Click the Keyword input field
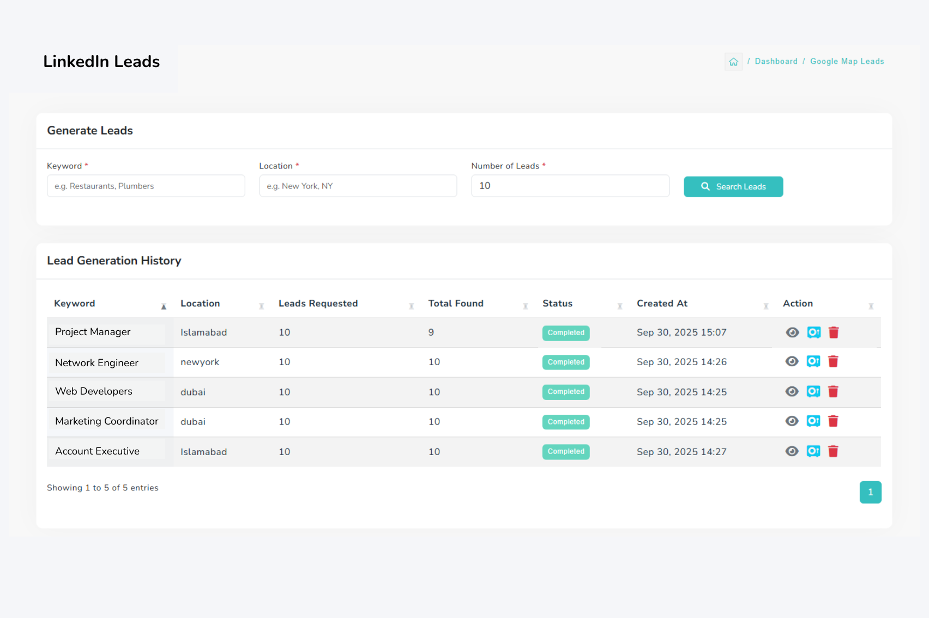Image resolution: width=929 pixels, height=618 pixels. (146, 186)
